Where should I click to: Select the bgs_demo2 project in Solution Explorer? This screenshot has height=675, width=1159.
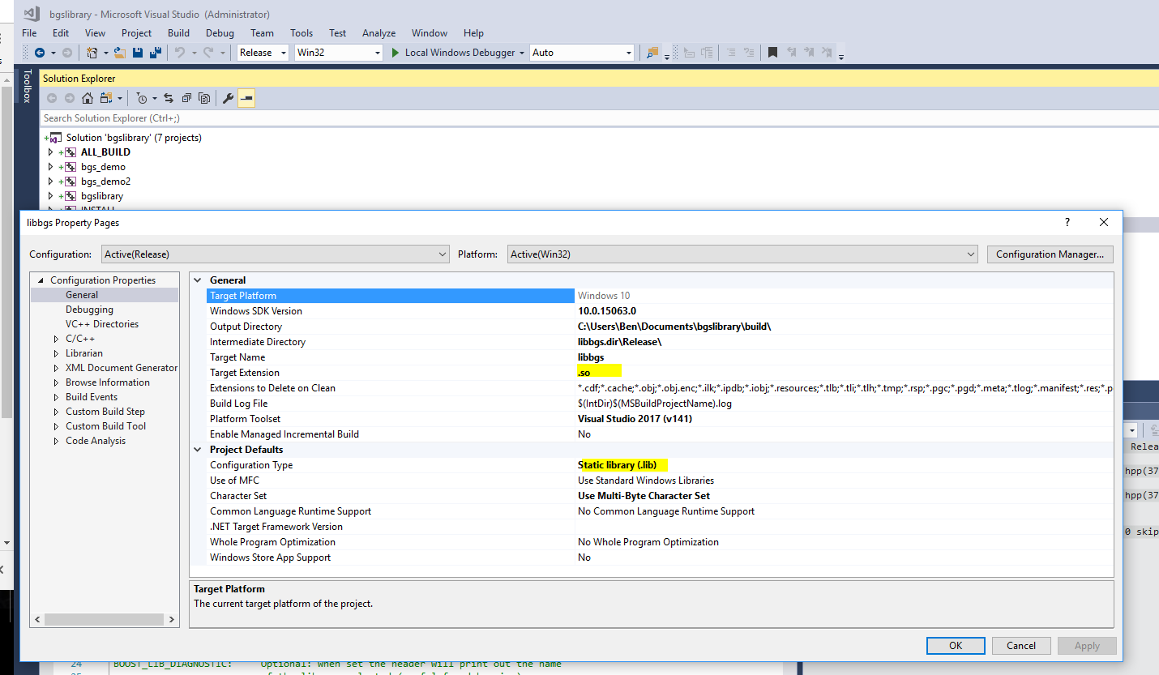(x=105, y=182)
